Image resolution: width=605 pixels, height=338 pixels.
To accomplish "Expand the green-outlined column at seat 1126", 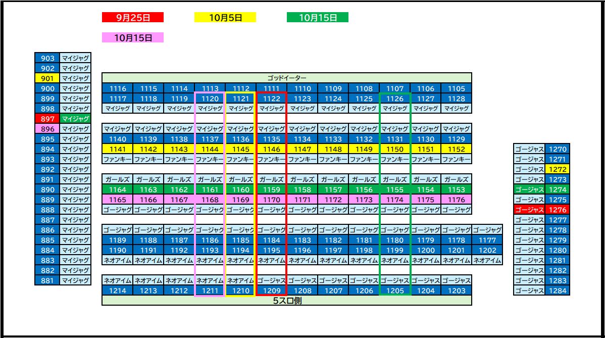I will tap(394, 99).
